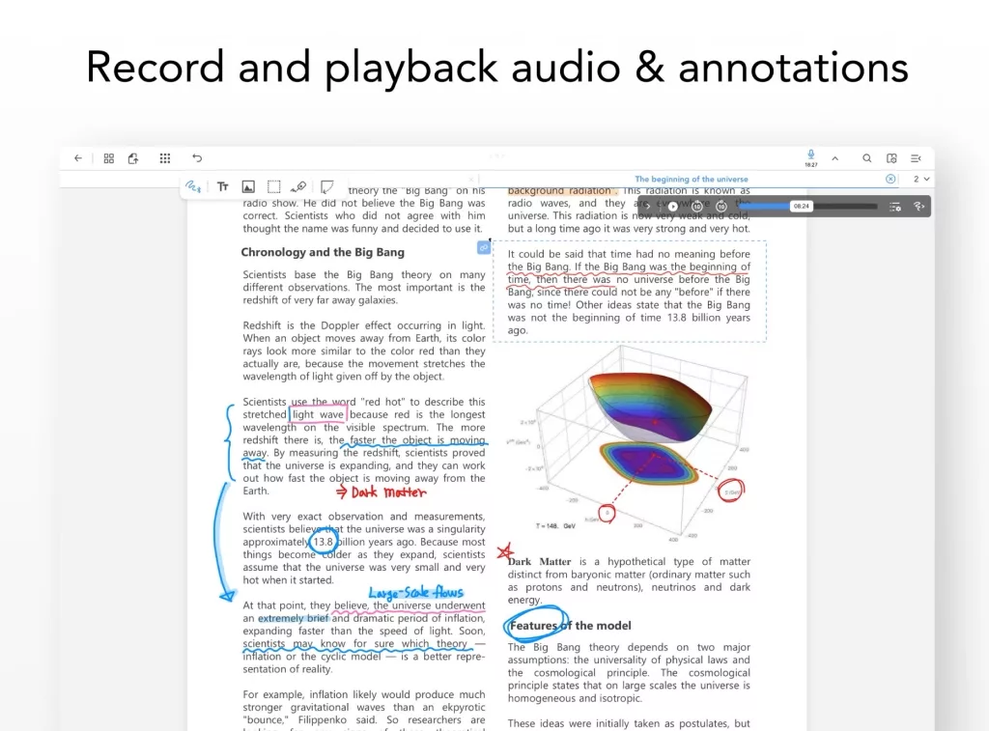Choose the insert image tool
This screenshot has width=989, height=731.
tap(248, 186)
